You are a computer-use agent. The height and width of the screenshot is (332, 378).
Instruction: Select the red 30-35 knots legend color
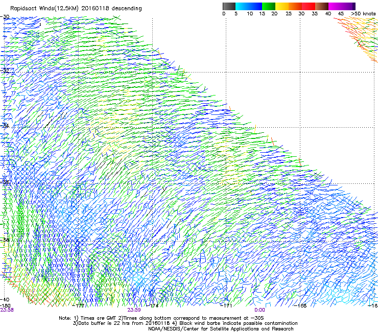click(x=309, y=6)
